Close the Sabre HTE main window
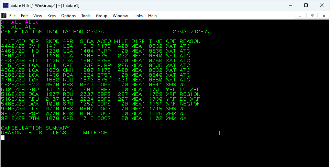Screen dimensions: 330x167 (322, 5)
